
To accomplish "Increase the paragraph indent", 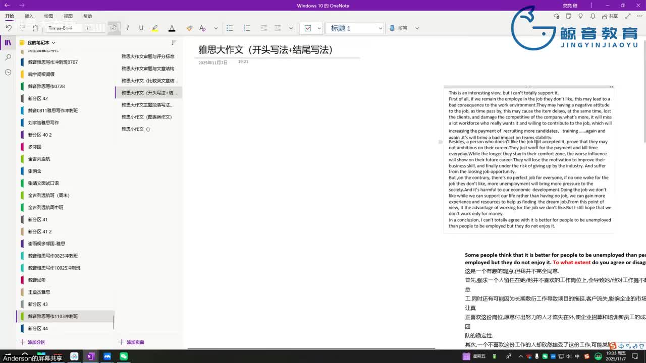I will pos(278,28).
